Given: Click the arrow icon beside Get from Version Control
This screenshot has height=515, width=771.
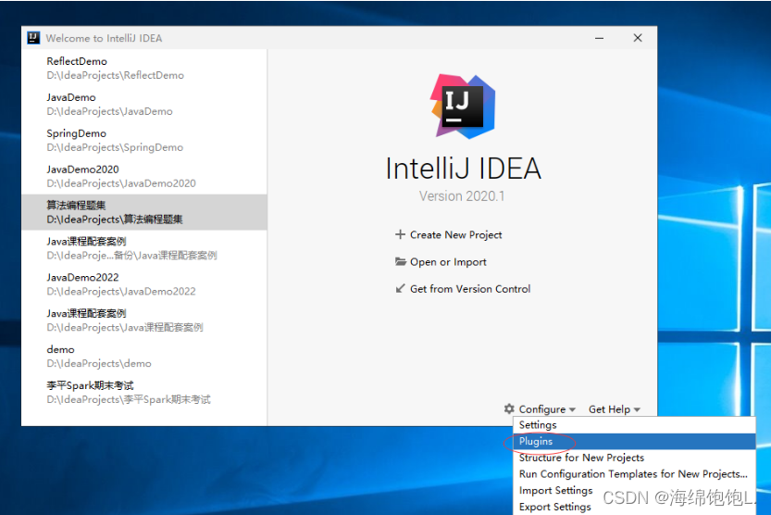Looking at the screenshot, I should [x=400, y=289].
